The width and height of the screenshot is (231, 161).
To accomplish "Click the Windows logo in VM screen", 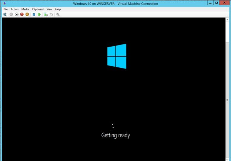I will click(x=117, y=56).
